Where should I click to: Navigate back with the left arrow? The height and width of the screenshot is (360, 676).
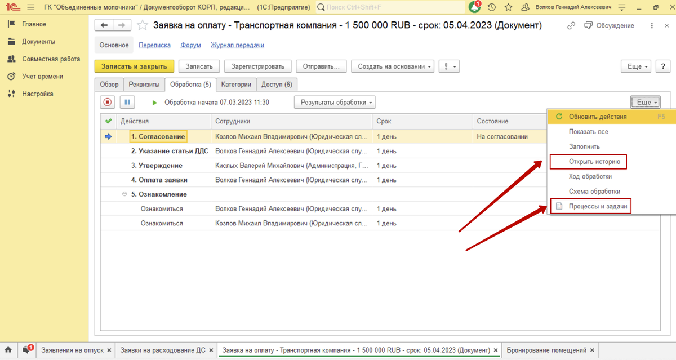coord(104,25)
